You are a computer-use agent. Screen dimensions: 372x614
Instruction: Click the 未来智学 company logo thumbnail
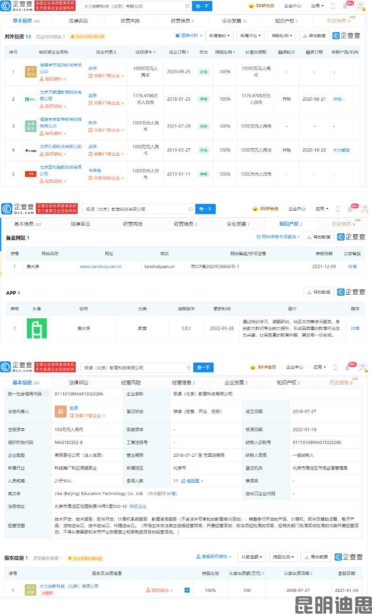point(30,126)
